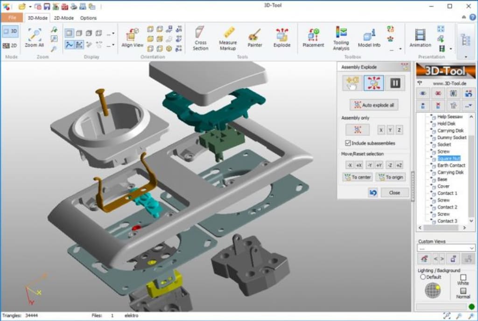The image size is (478, 321).
Task: Open the Explode tool
Action: point(281,38)
